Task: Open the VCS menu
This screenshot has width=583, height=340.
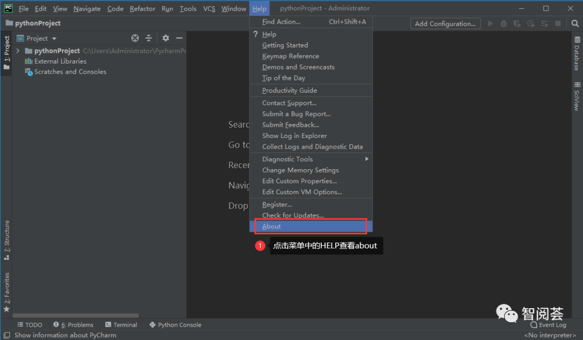Action: click(x=209, y=8)
